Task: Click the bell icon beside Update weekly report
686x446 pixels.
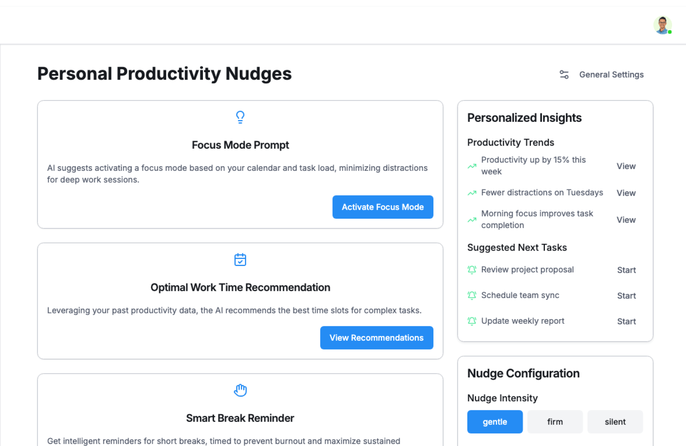Action: [472, 321]
